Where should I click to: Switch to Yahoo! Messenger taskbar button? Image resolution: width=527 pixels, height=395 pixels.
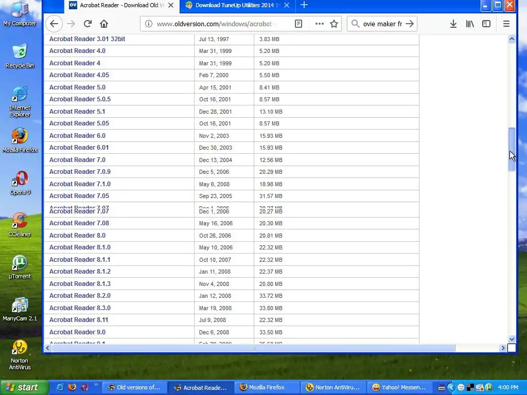coord(399,387)
